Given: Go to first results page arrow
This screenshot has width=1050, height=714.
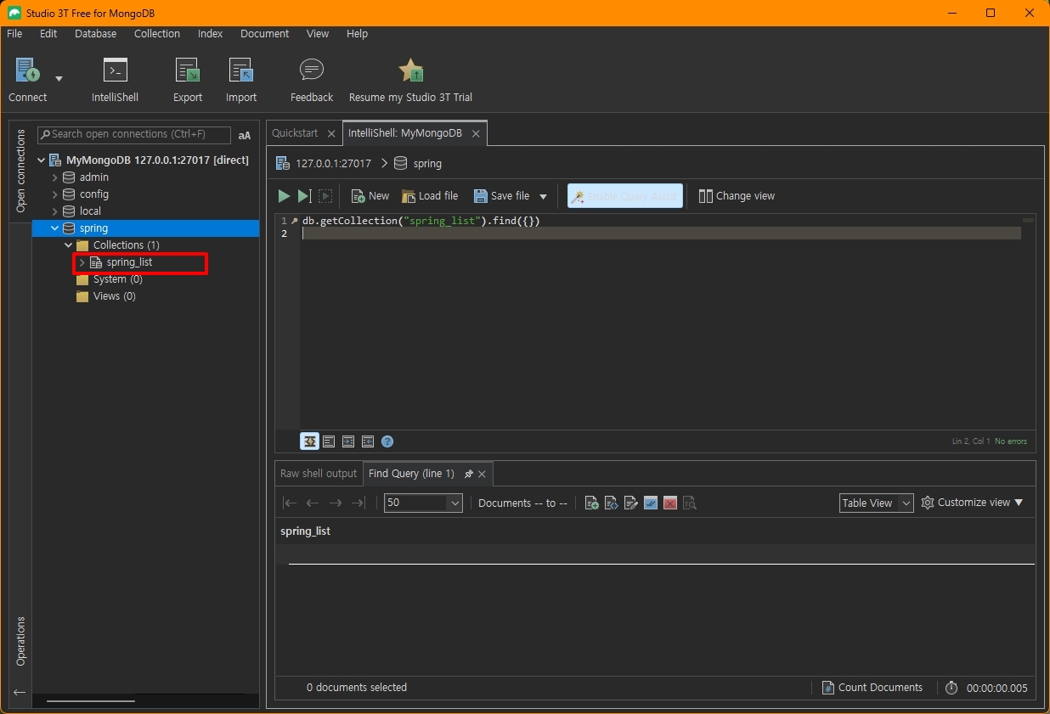Looking at the screenshot, I should tap(290, 503).
